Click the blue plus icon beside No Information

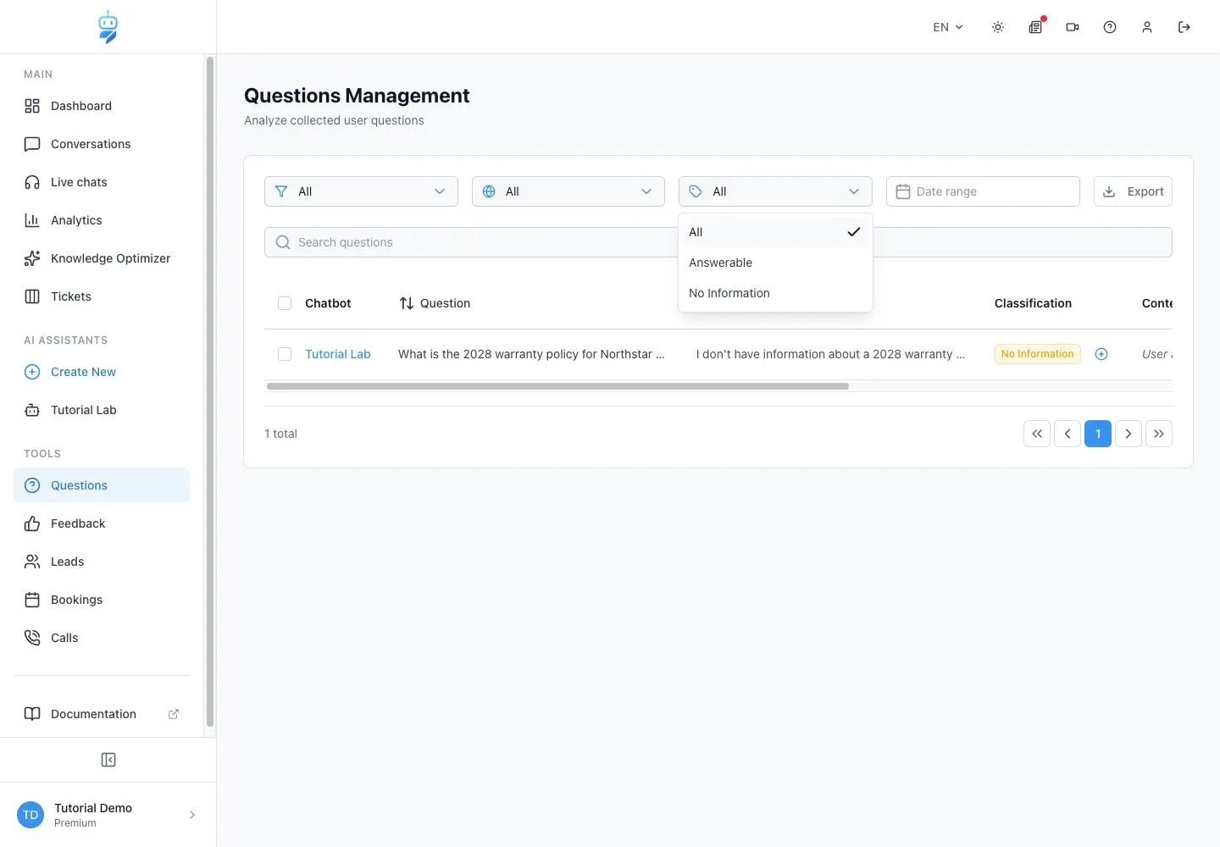point(1101,354)
